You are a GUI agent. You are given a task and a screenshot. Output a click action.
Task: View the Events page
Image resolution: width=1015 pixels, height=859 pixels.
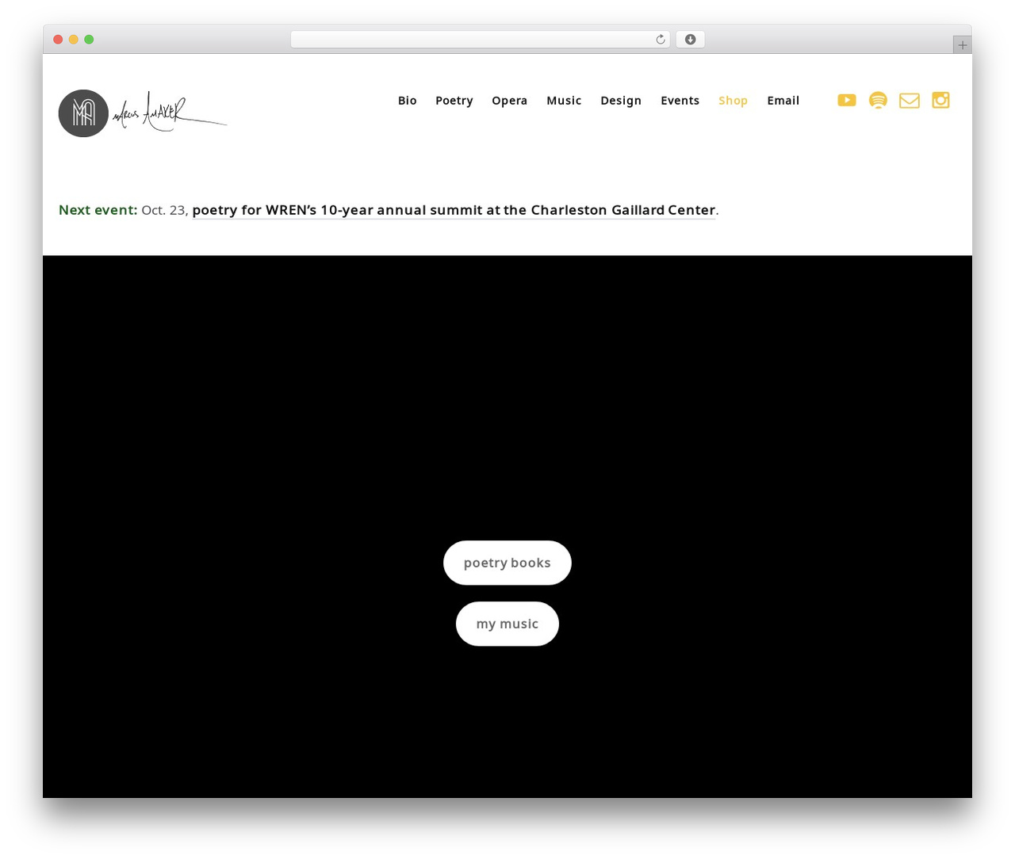pyautogui.click(x=680, y=101)
